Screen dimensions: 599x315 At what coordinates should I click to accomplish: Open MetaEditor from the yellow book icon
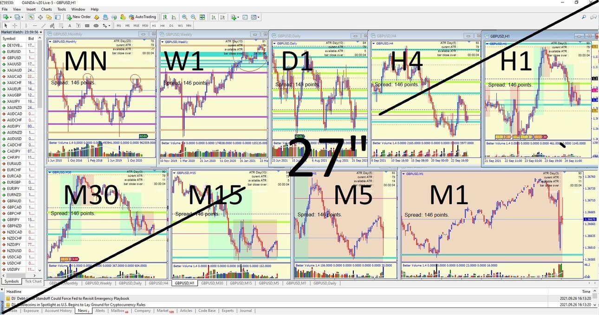[x=97, y=17]
